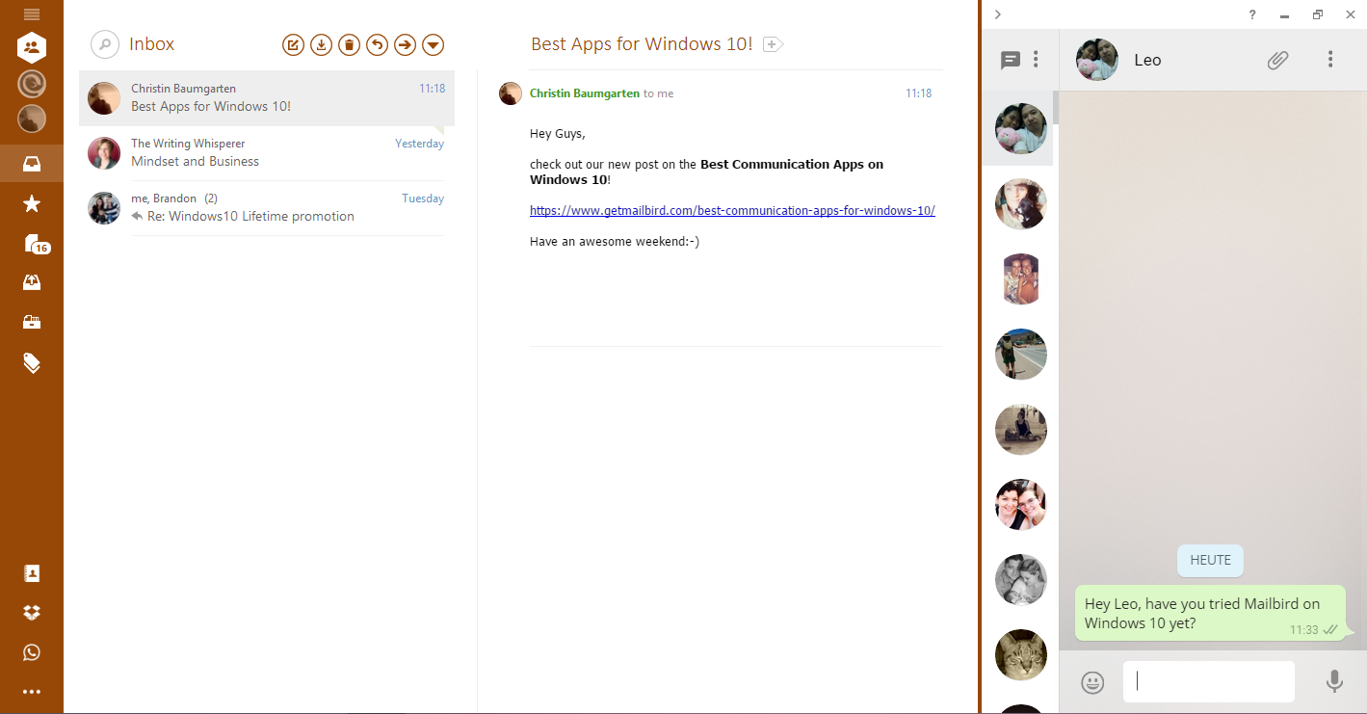Open the Starred folder in sidebar
This screenshot has height=714, width=1367.
coord(32,203)
